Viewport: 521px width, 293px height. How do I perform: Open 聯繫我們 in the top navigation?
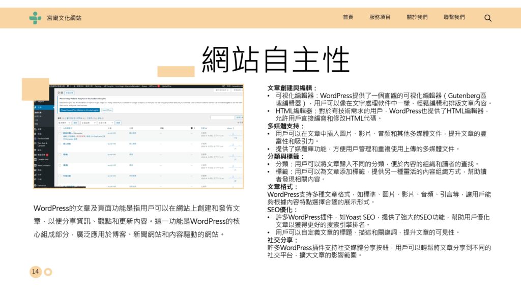pyautogui.click(x=454, y=17)
